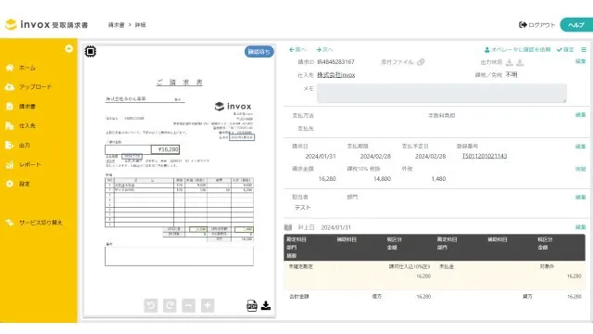Click the 請求日 date 2024/01/31
593x334 pixels.
click(x=321, y=156)
